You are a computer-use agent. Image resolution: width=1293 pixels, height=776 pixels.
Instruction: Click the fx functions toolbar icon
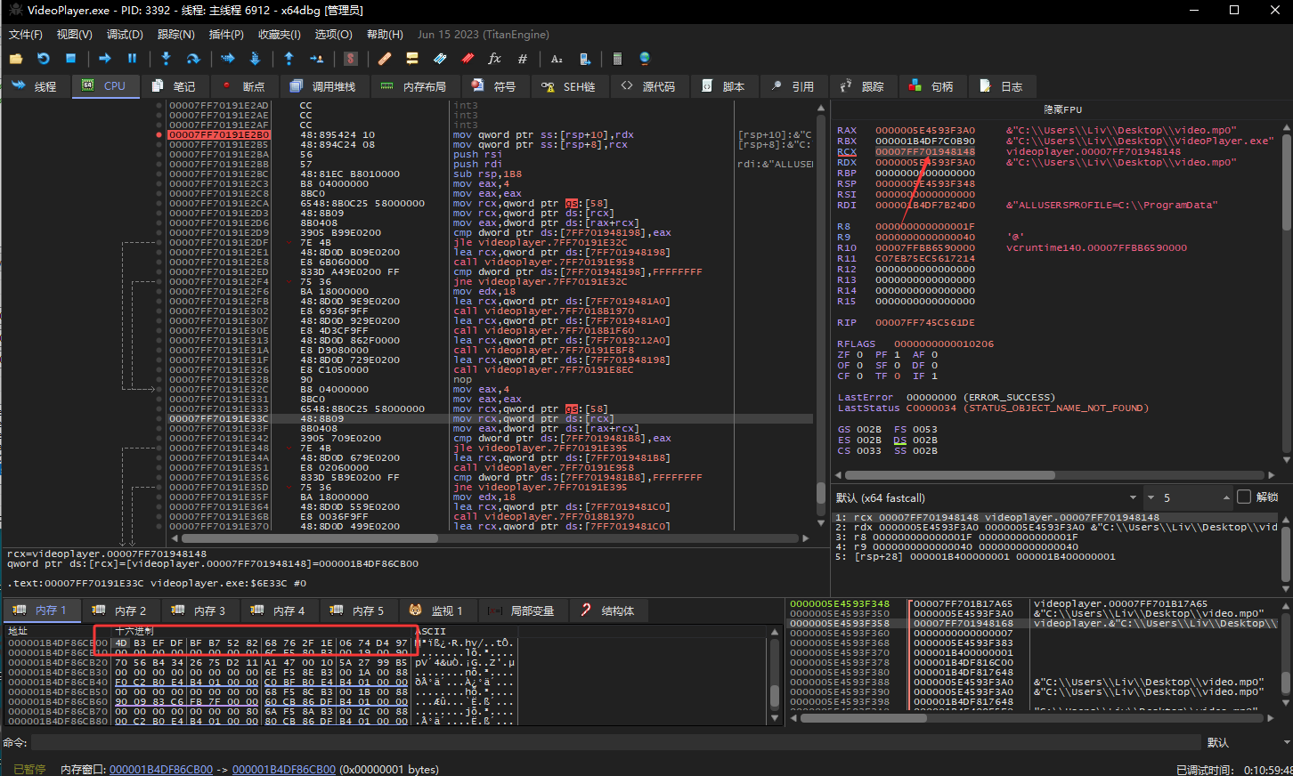point(494,59)
